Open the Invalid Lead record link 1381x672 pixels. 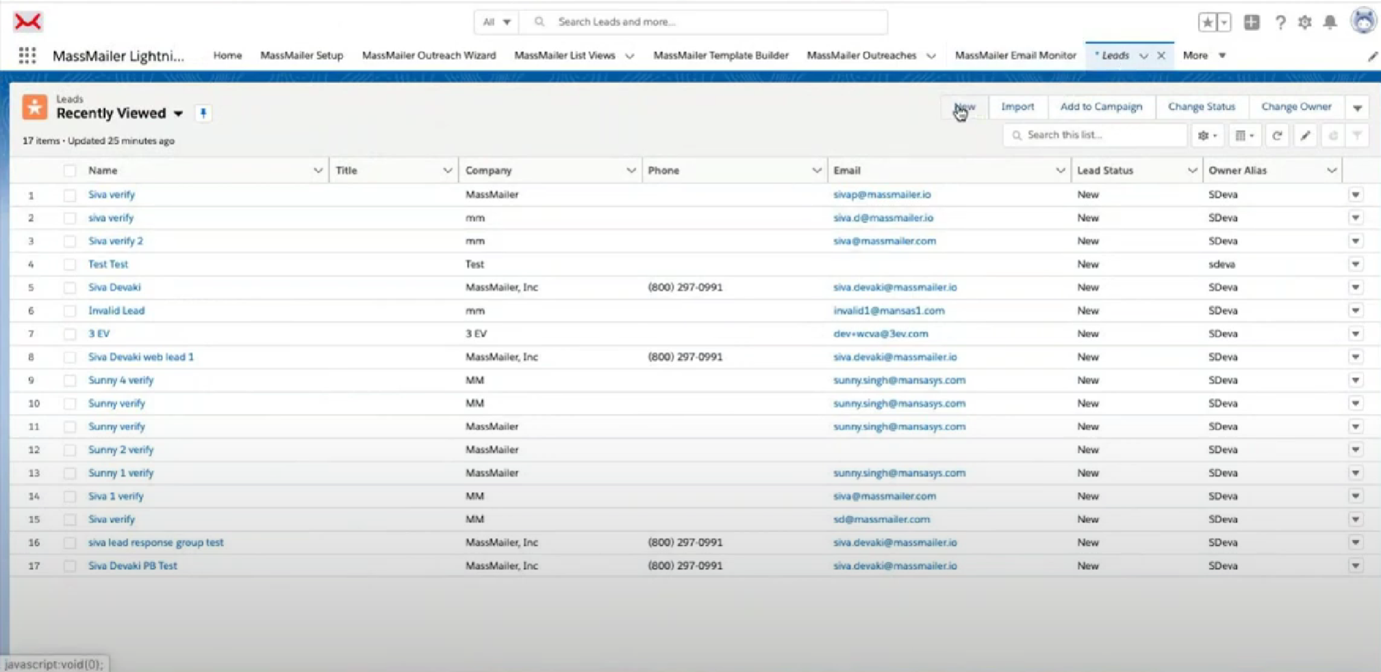(116, 311)
